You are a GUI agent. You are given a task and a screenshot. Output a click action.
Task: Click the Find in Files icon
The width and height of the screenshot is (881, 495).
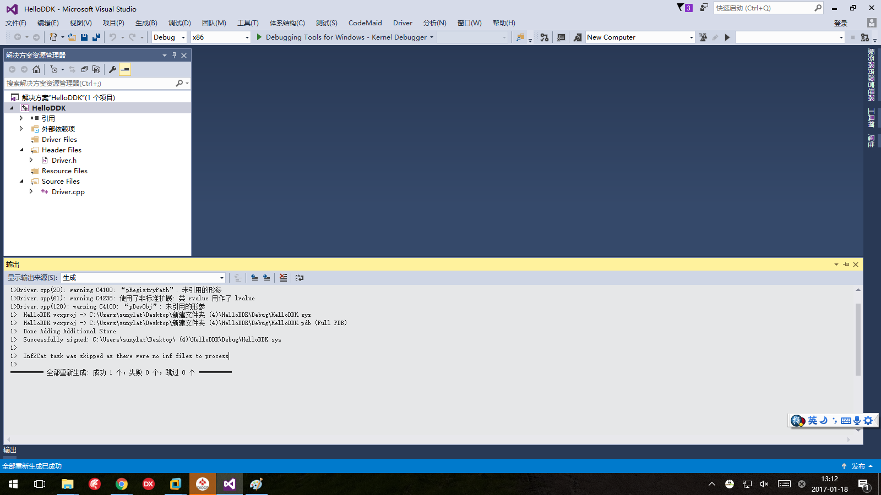[x=520, y=37]
